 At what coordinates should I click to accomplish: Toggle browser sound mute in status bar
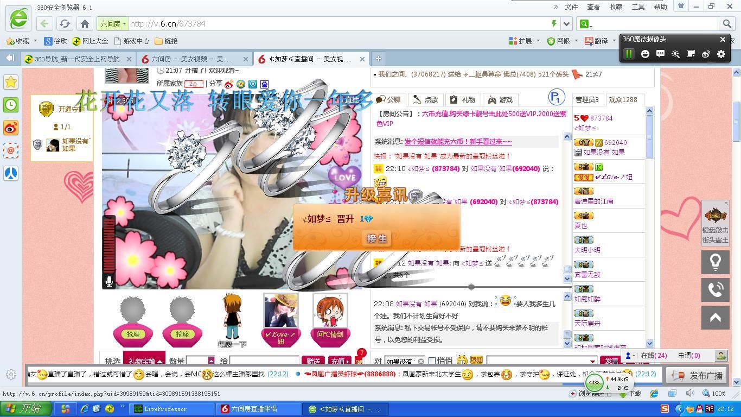point(691,393)
